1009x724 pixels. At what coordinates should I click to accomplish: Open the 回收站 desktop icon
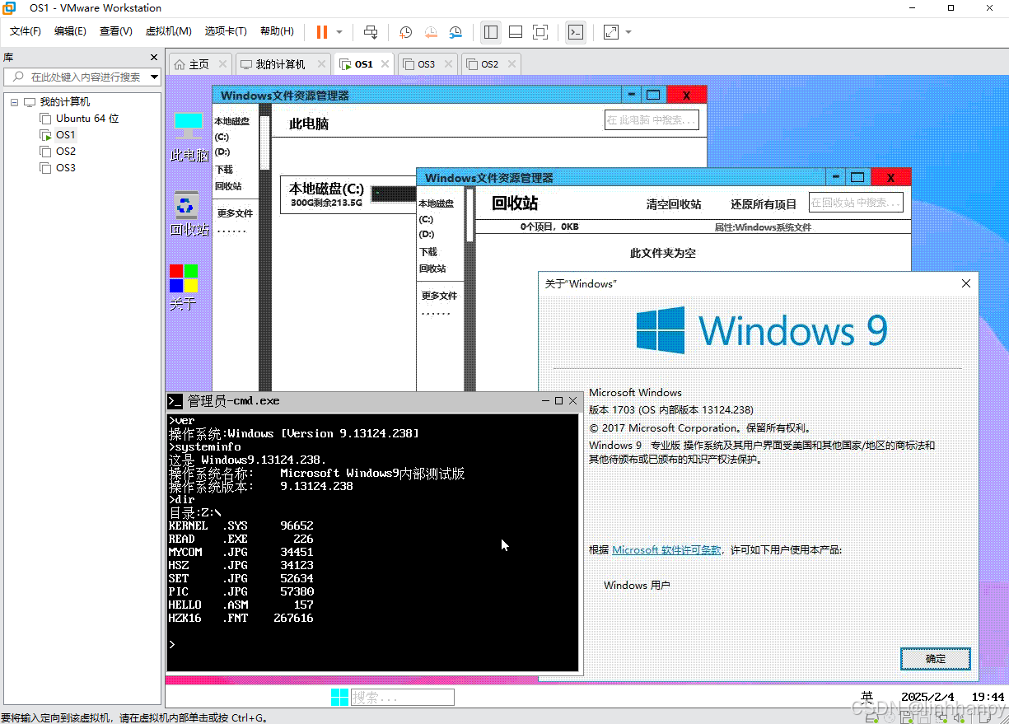click(189, 213)
